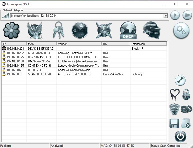
Task: Select the host 192.168.0.175
Action: (15, 57)
